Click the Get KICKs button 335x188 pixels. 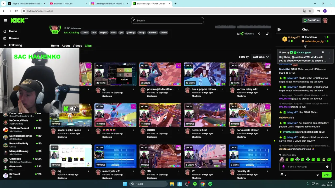[311, 20]
